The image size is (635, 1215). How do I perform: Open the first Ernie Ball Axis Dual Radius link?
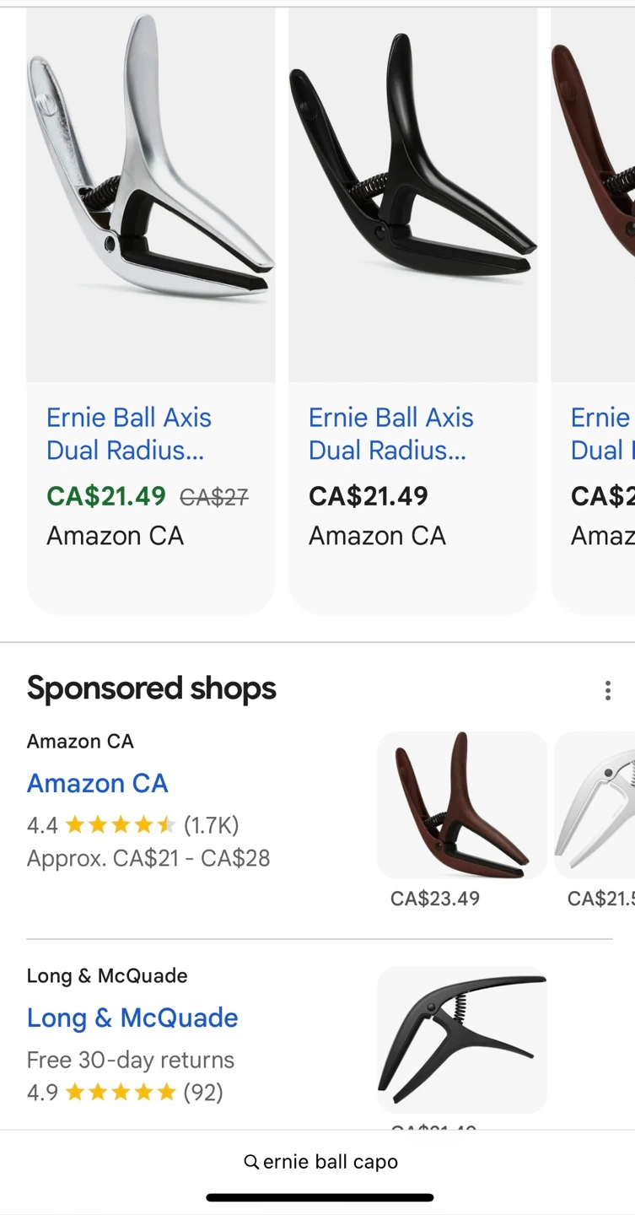point(129,434)
